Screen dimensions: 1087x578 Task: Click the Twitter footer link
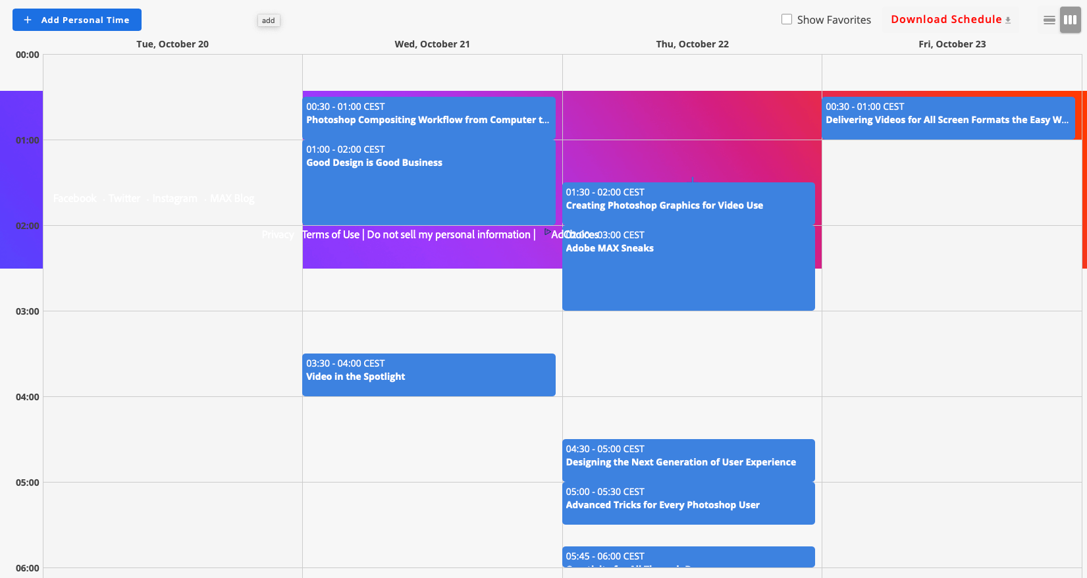click(124, 198)
